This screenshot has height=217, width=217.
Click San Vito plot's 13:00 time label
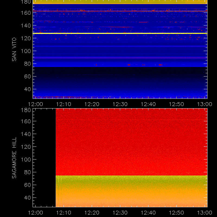[x=205, y=104]
